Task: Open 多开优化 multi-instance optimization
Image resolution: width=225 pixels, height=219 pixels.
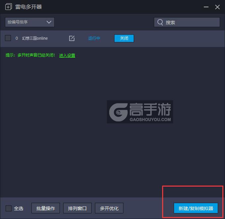Action: coord(109,208)
